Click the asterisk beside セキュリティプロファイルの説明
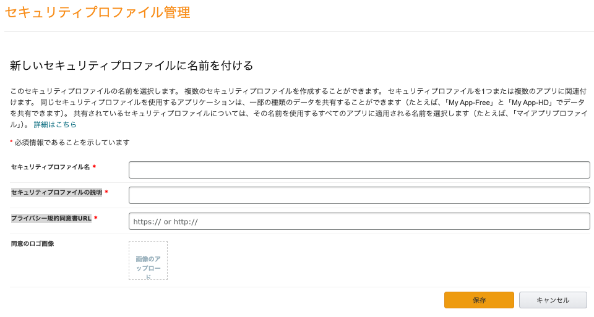The height and width of the screenshot is (317, 594). (x=106, y=192)
